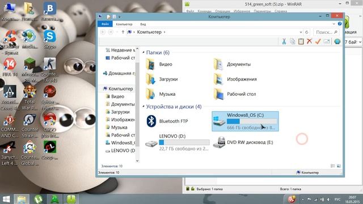Switch to details view icon in status bar

pyautogui.click(x=333, y=166)
